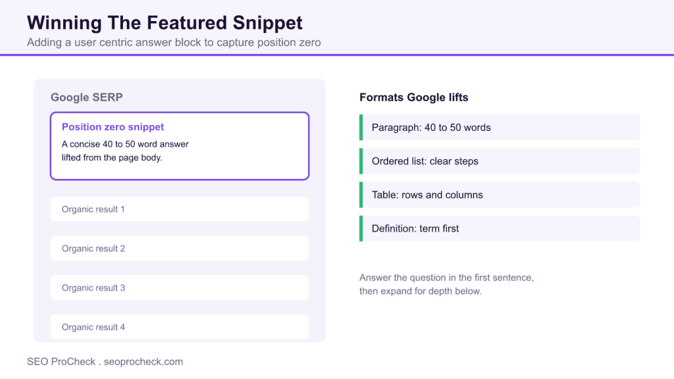Click the Answer the question in first sentence note
Image resolution: width=674 pixels, height=379 pixels.
click(446, 284)
